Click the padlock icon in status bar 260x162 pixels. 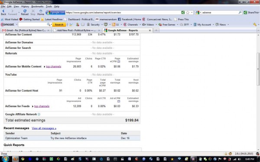[226, 154]
